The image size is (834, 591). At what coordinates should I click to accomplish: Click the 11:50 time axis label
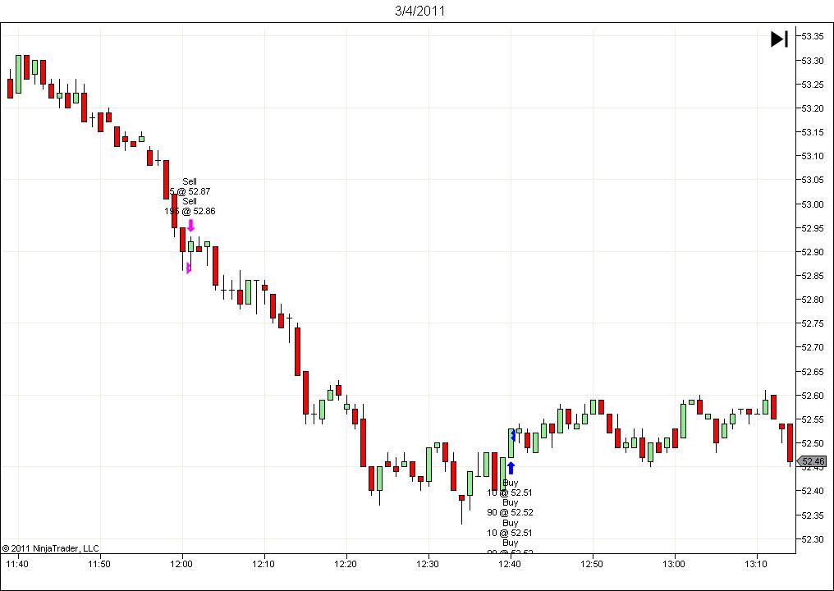99,564
